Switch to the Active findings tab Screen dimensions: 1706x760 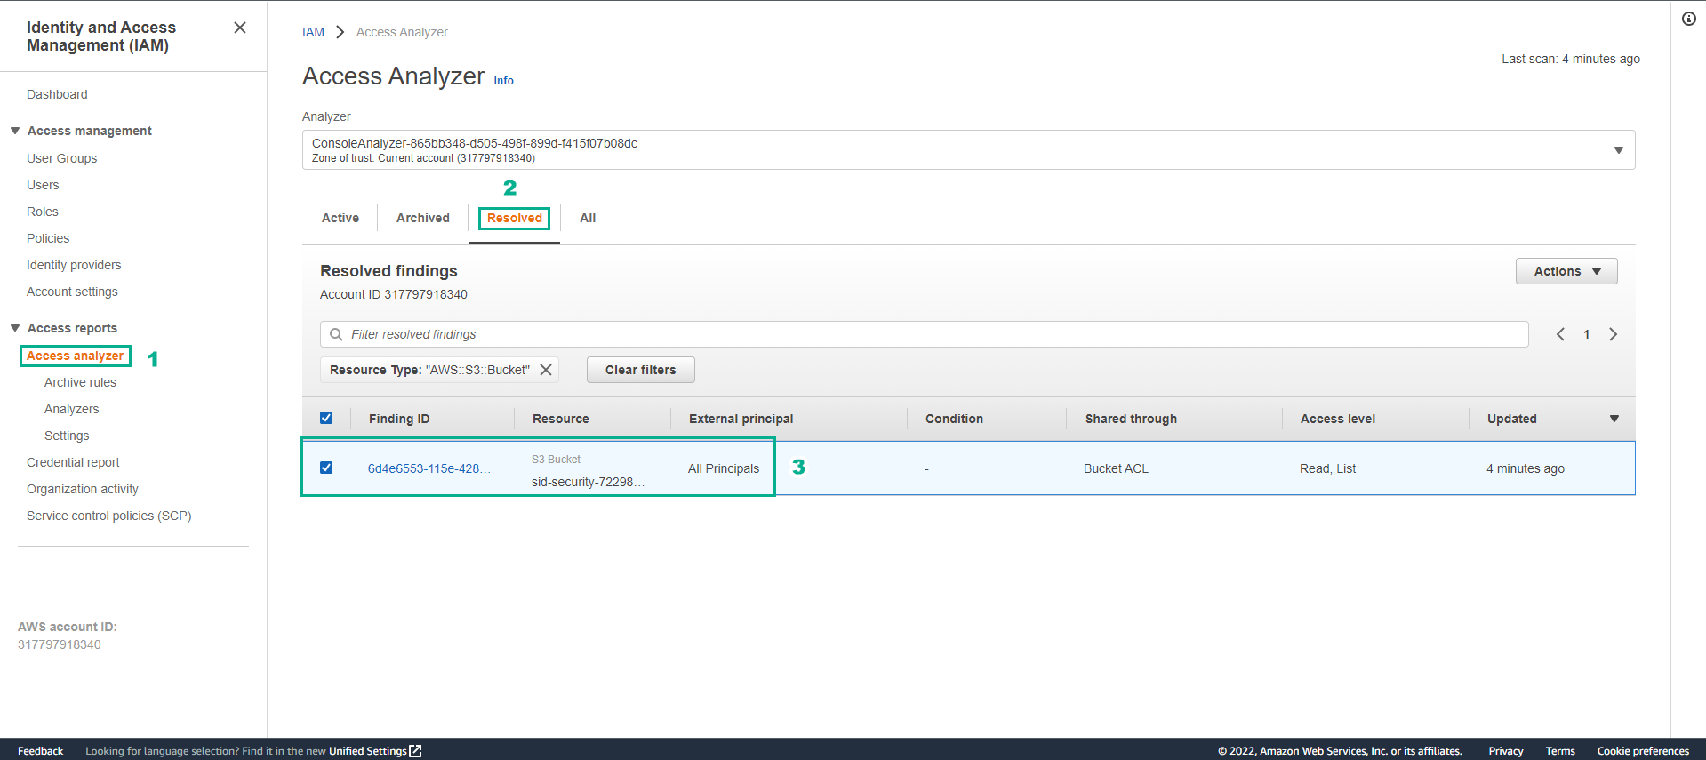[340, 218]
